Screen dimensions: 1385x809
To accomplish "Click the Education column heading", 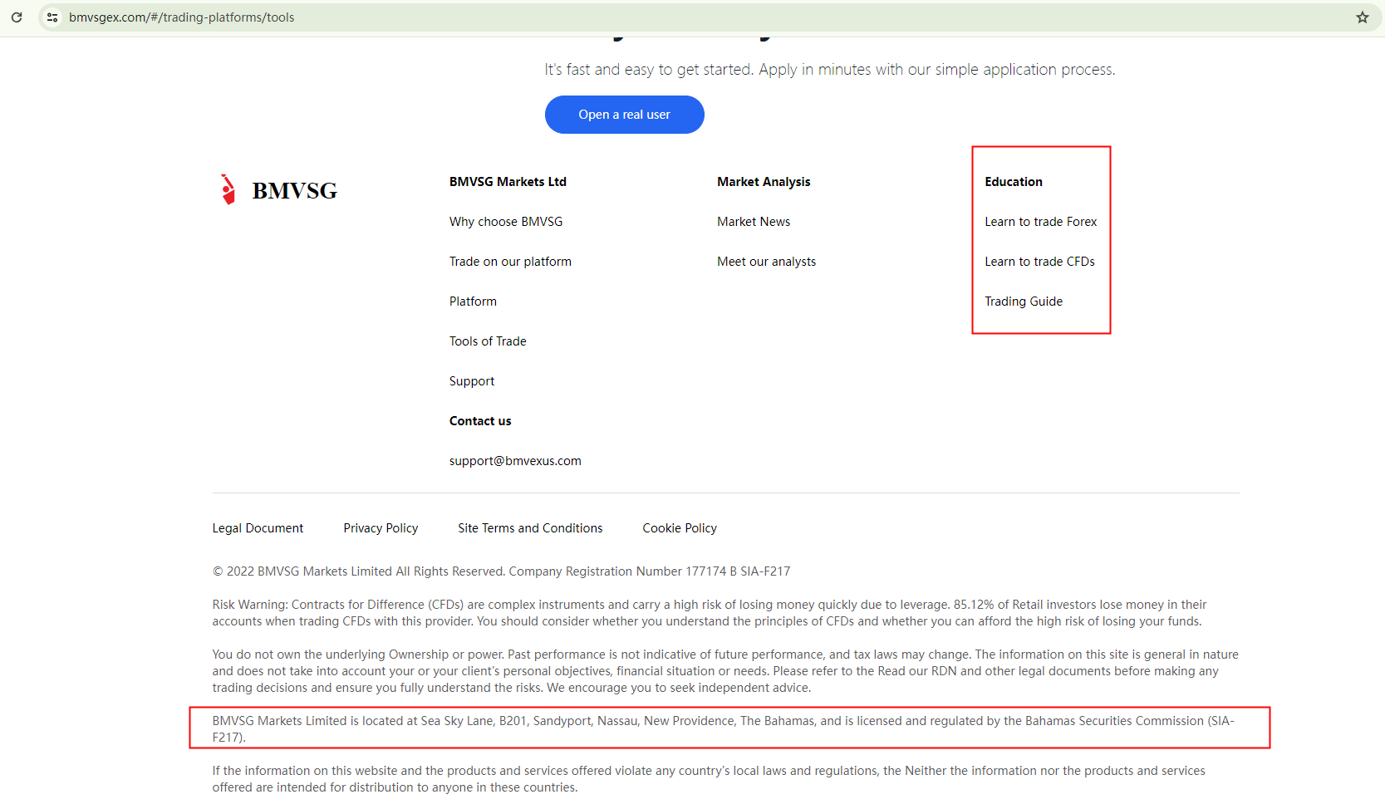I will click(x=1014, y=182).
